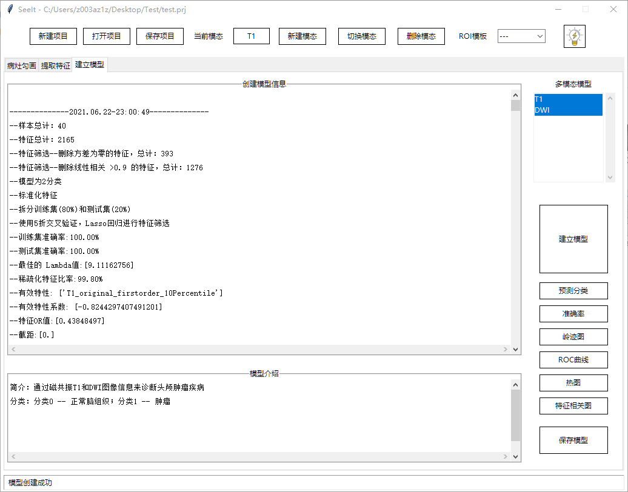Click left arrow of 模型介绍 horizontal scrollbar
This screenshot has width=628, height=492.
[13, 456]
